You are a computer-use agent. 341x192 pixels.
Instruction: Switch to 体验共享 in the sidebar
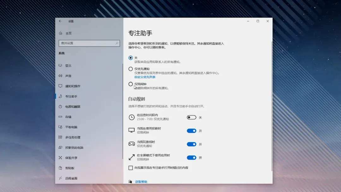click(60, 158)
